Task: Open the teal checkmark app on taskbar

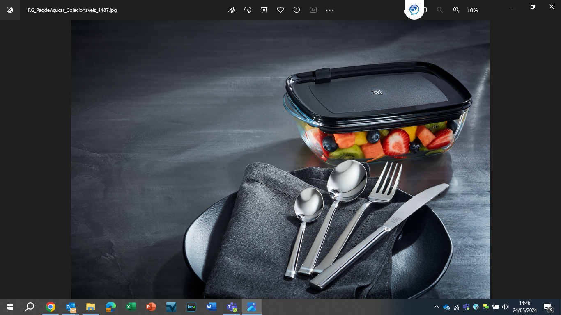Action: click(x=171, y=307)
